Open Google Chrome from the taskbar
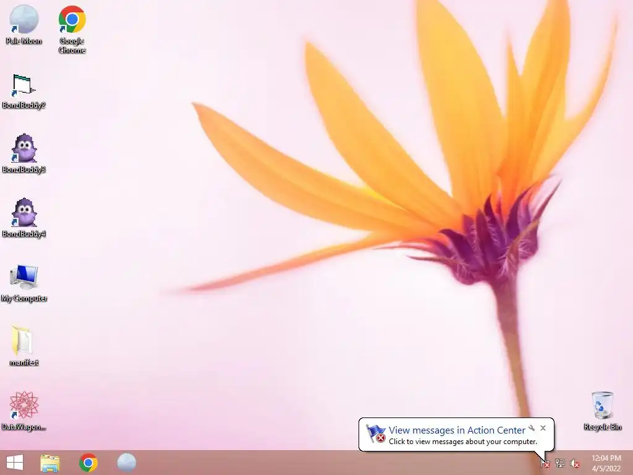Viewport: 633px width, 475px height. click(88, 463)
